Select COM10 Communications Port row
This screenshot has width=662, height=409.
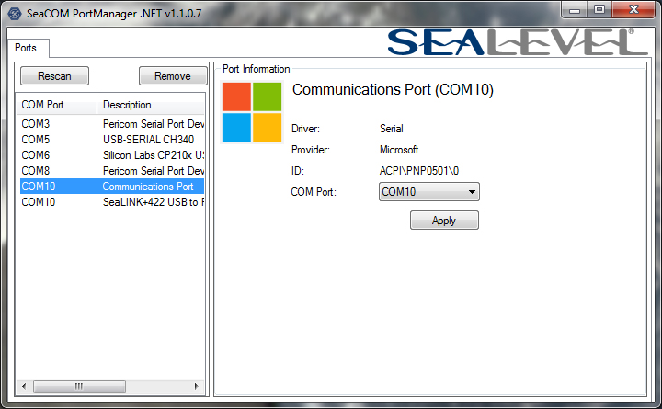(x=112, y=187)
